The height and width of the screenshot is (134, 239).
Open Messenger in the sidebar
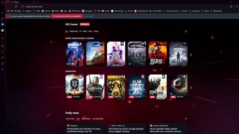pyautogui.click(x=2, y=24)
